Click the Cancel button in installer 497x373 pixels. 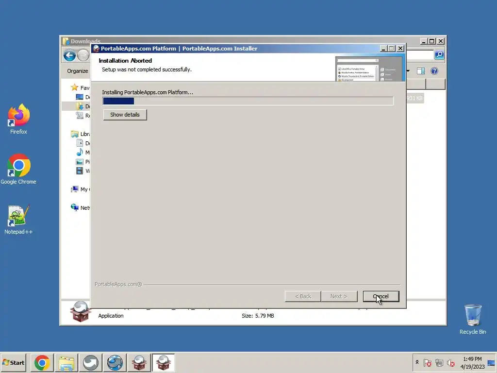point(381,296)
